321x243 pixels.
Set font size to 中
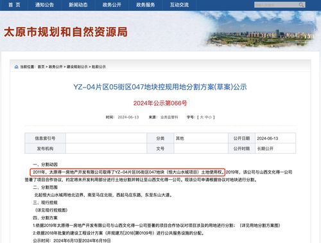tap(206, 117)
